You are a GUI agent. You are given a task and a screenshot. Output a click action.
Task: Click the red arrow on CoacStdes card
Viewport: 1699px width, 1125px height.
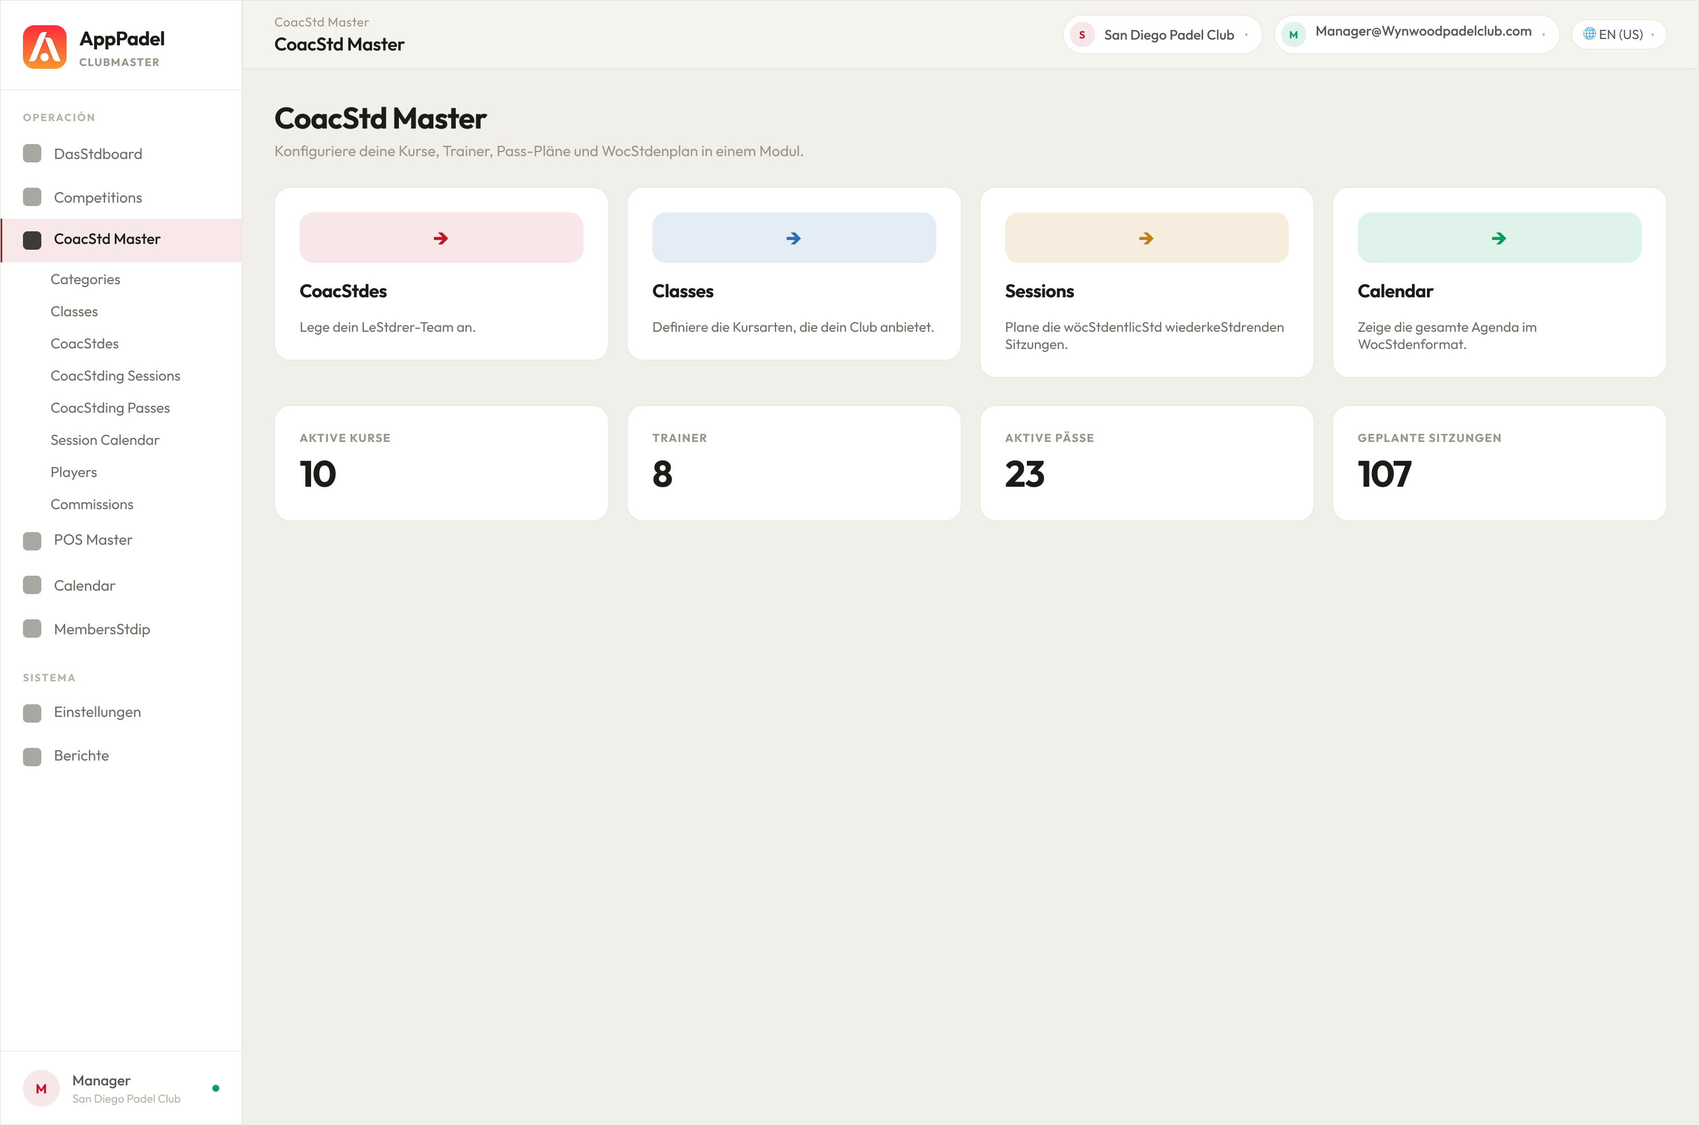(x=441, y=238)
